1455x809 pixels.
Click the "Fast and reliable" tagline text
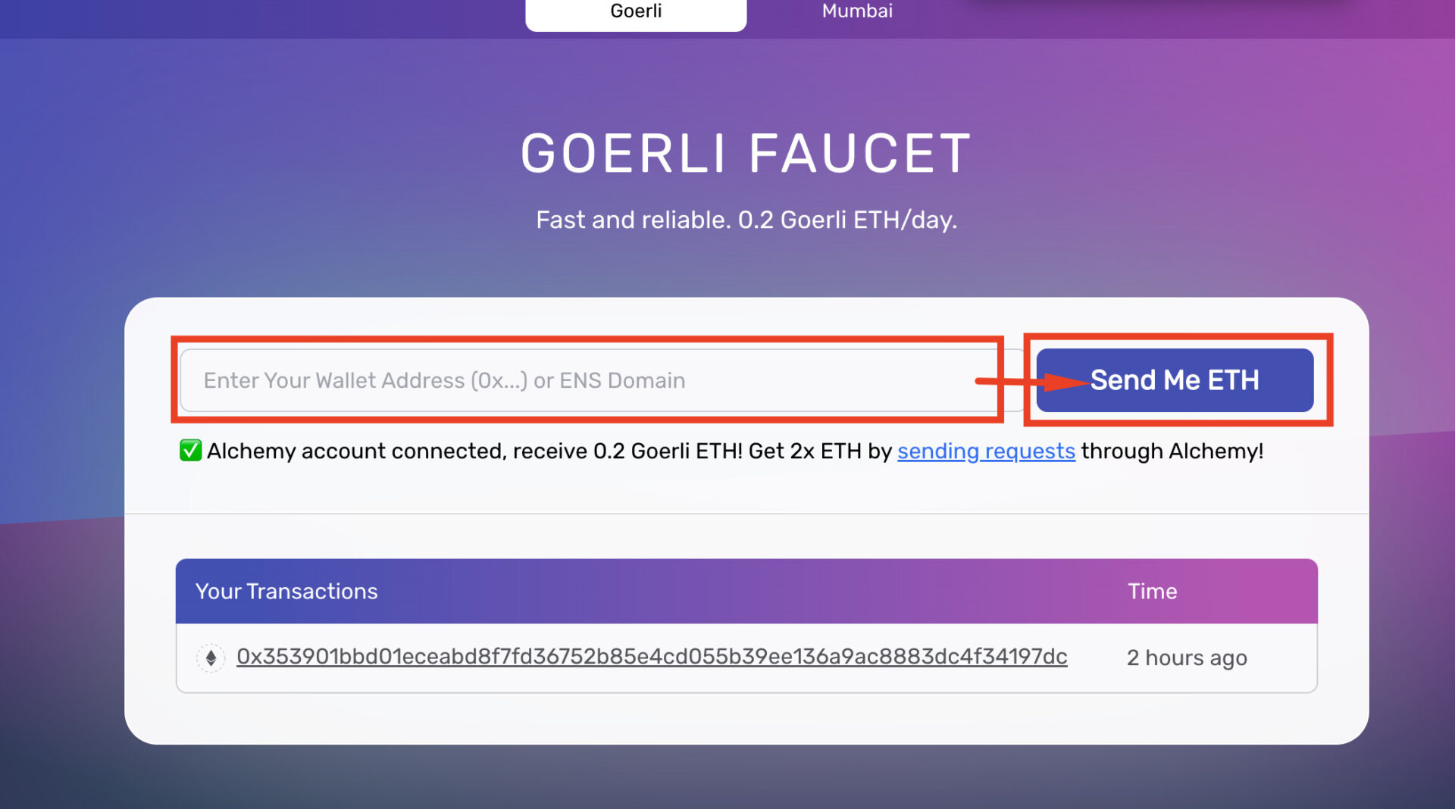[746, 219]
